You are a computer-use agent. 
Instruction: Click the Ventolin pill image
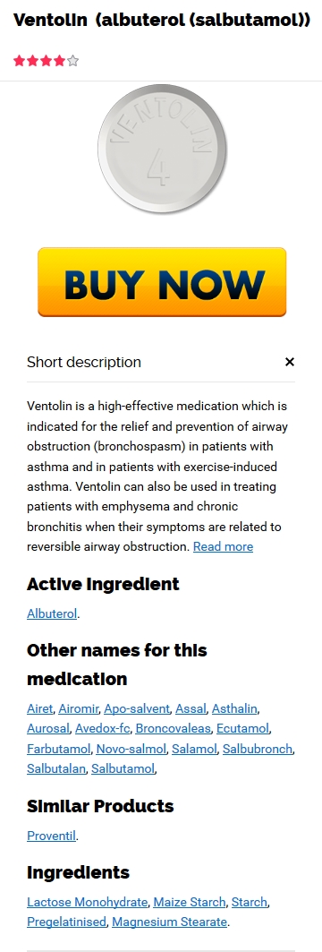tap(162, 150)
